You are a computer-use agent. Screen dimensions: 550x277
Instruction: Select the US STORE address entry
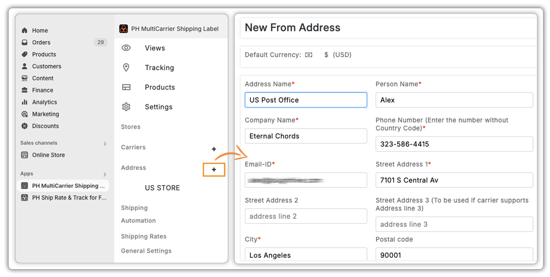tap(162, 188)
